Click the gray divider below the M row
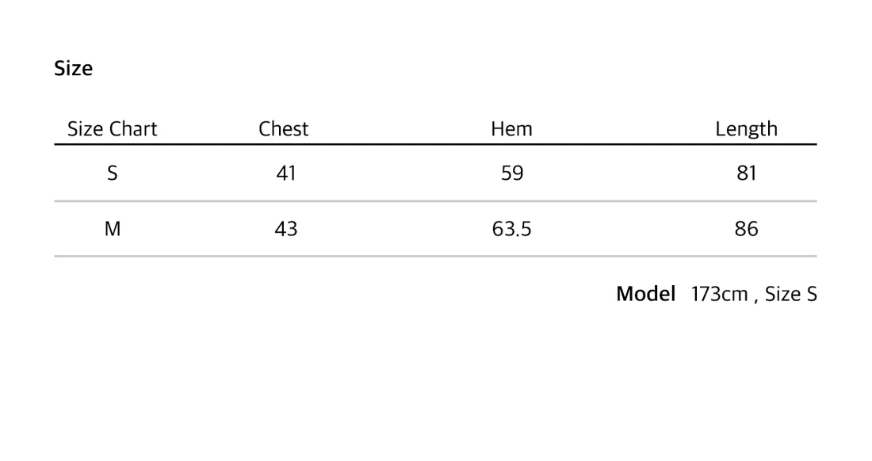This screenshot has height=461, width=872. (435, 256)
